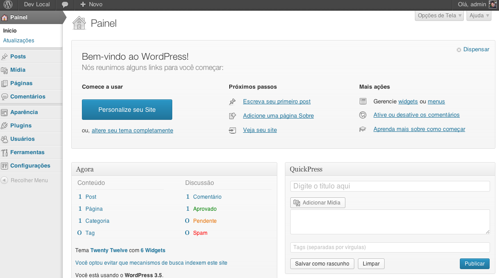Click the users icon next to Usuários

coord(4,139)
